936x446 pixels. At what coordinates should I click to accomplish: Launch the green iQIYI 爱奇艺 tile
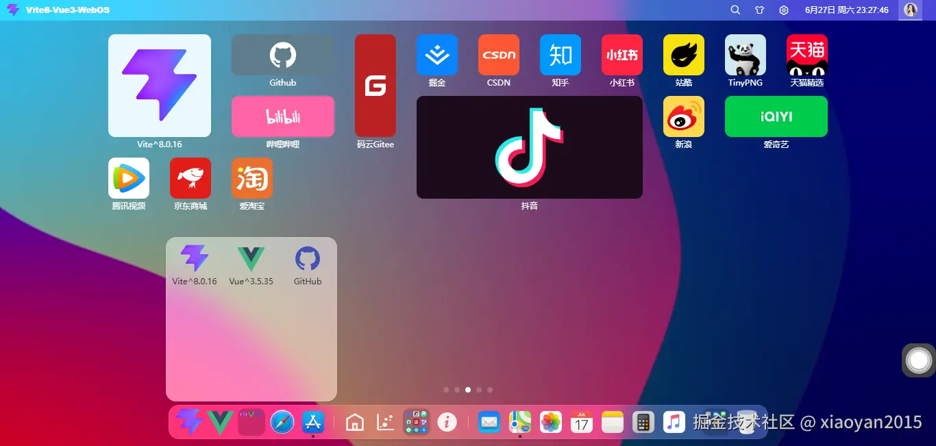tap(776, 116)
